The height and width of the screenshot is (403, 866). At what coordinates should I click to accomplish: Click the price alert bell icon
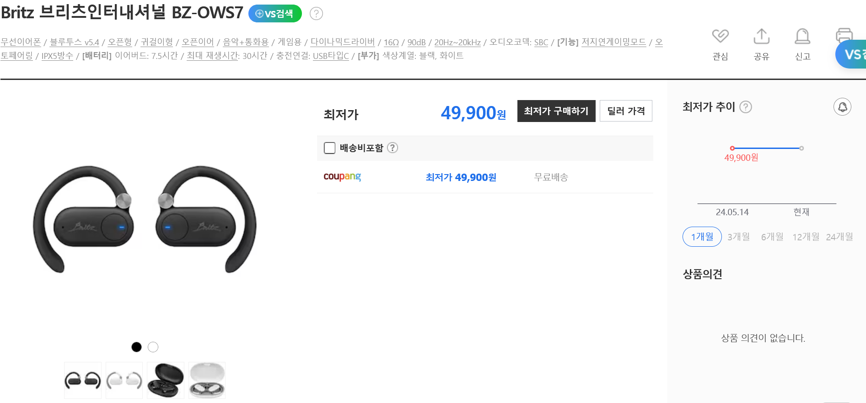842,107
